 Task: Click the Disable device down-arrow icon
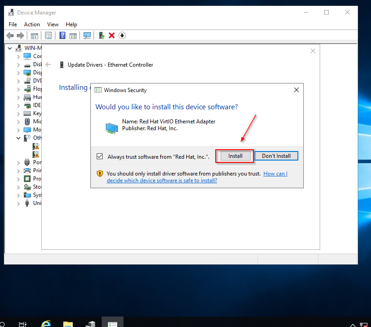tap(122, 36)
